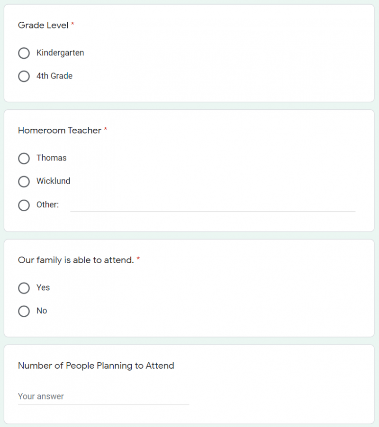379x427 pixels.
Task: Select the Kindergarten radio button
Action: (x=24, y=53)
